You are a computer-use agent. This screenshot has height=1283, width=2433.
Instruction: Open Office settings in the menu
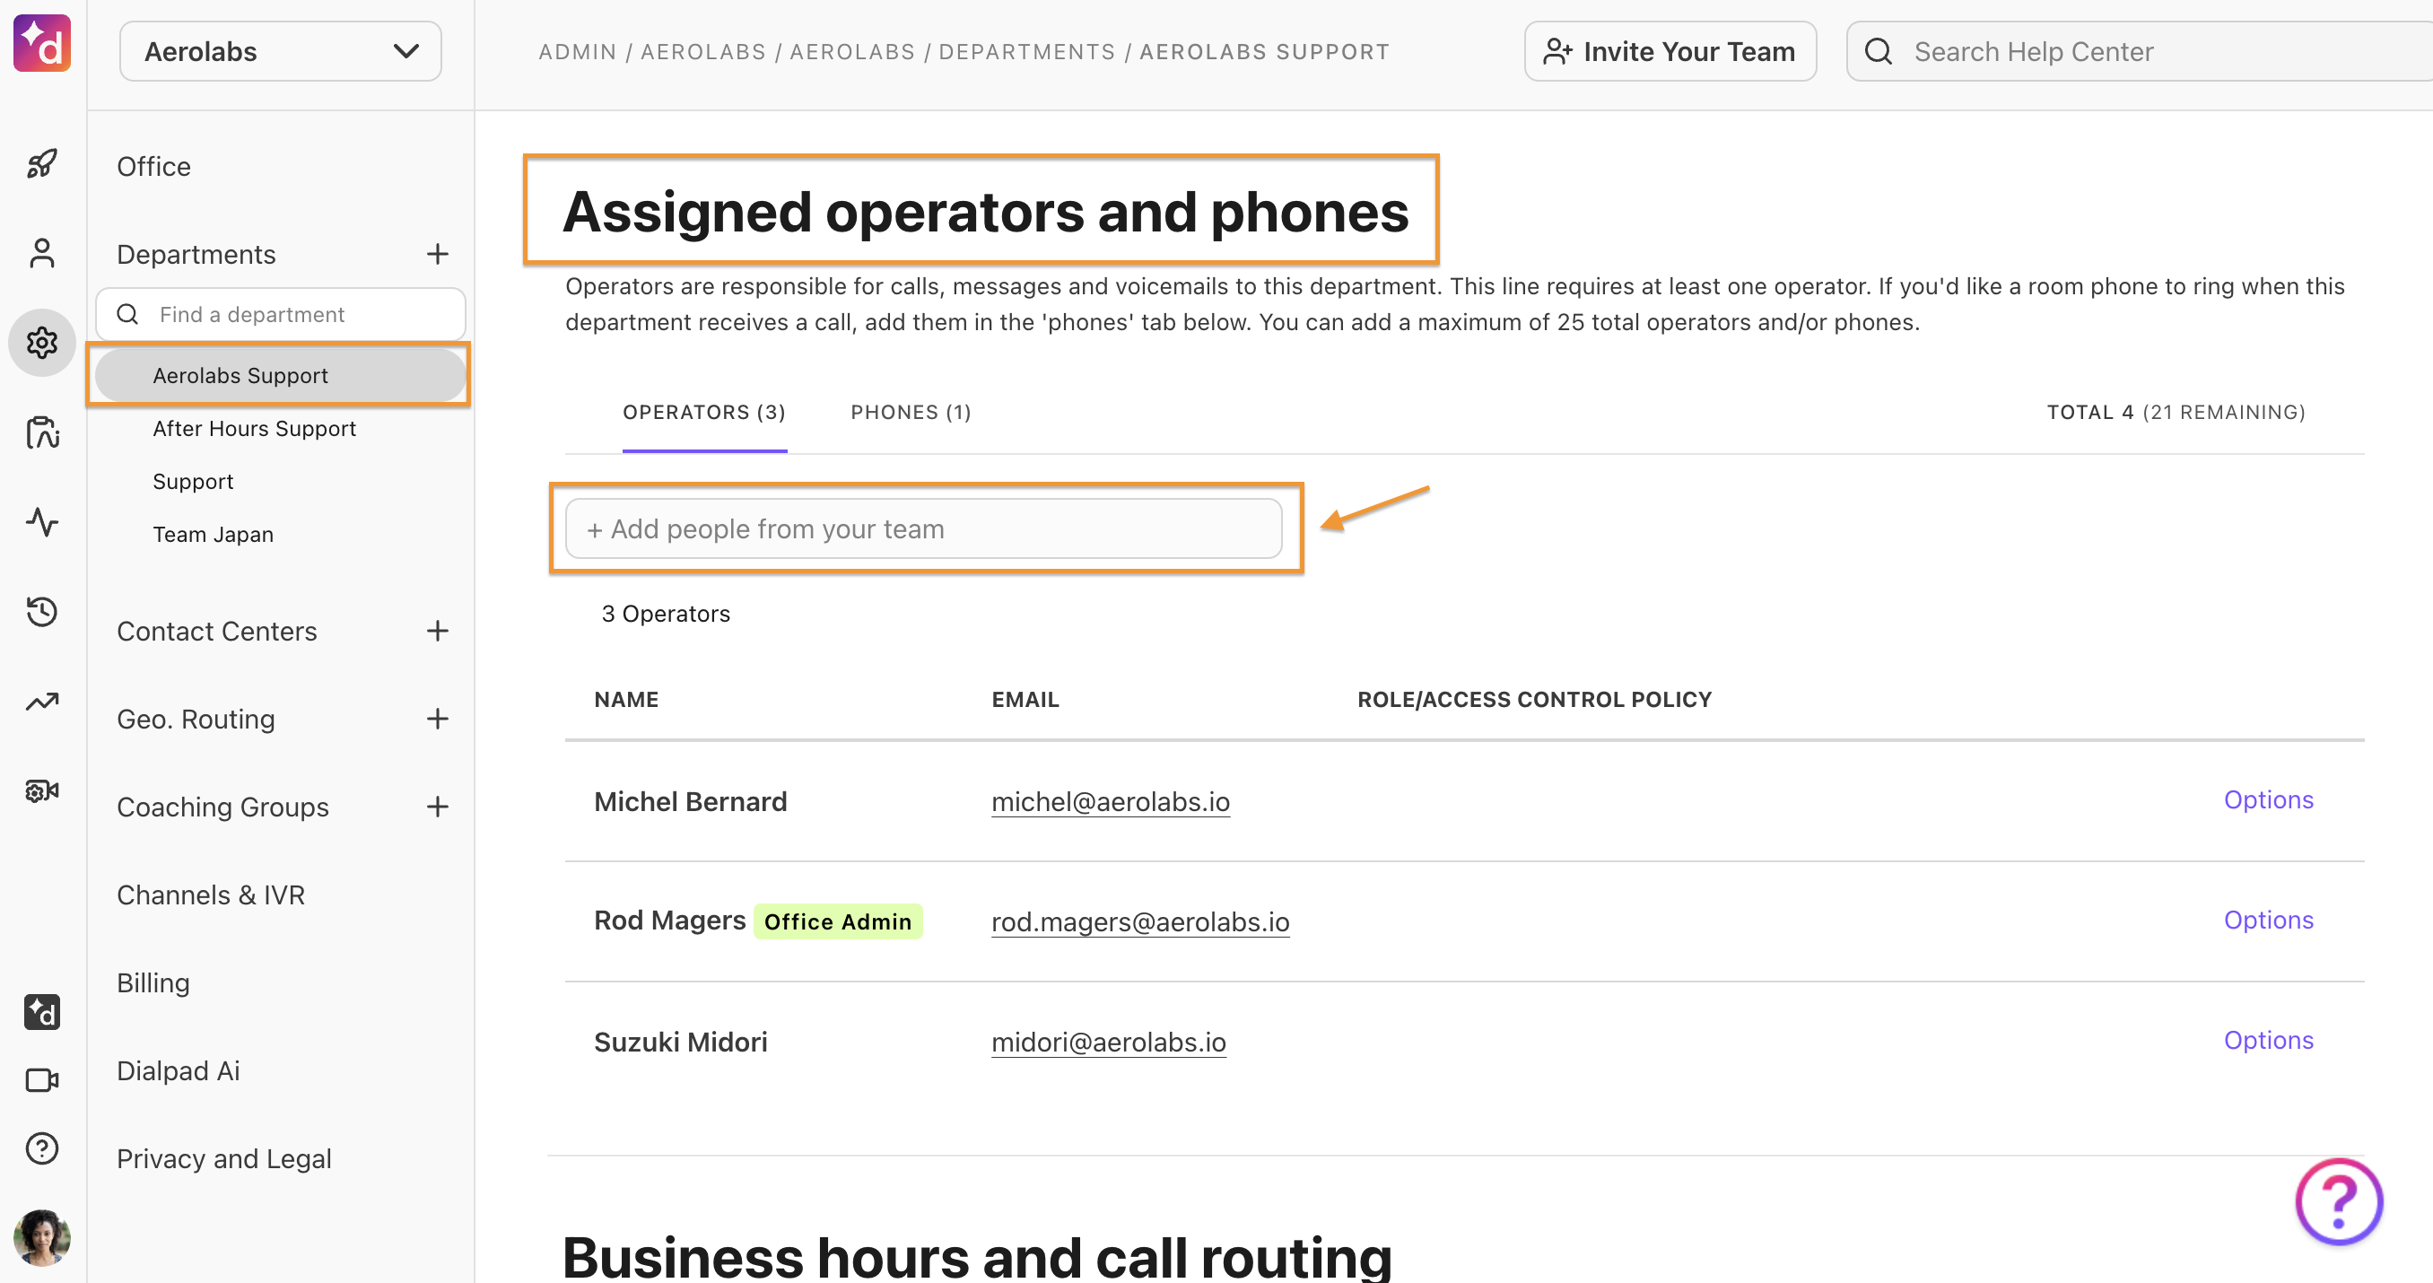(x=154, y=166)
